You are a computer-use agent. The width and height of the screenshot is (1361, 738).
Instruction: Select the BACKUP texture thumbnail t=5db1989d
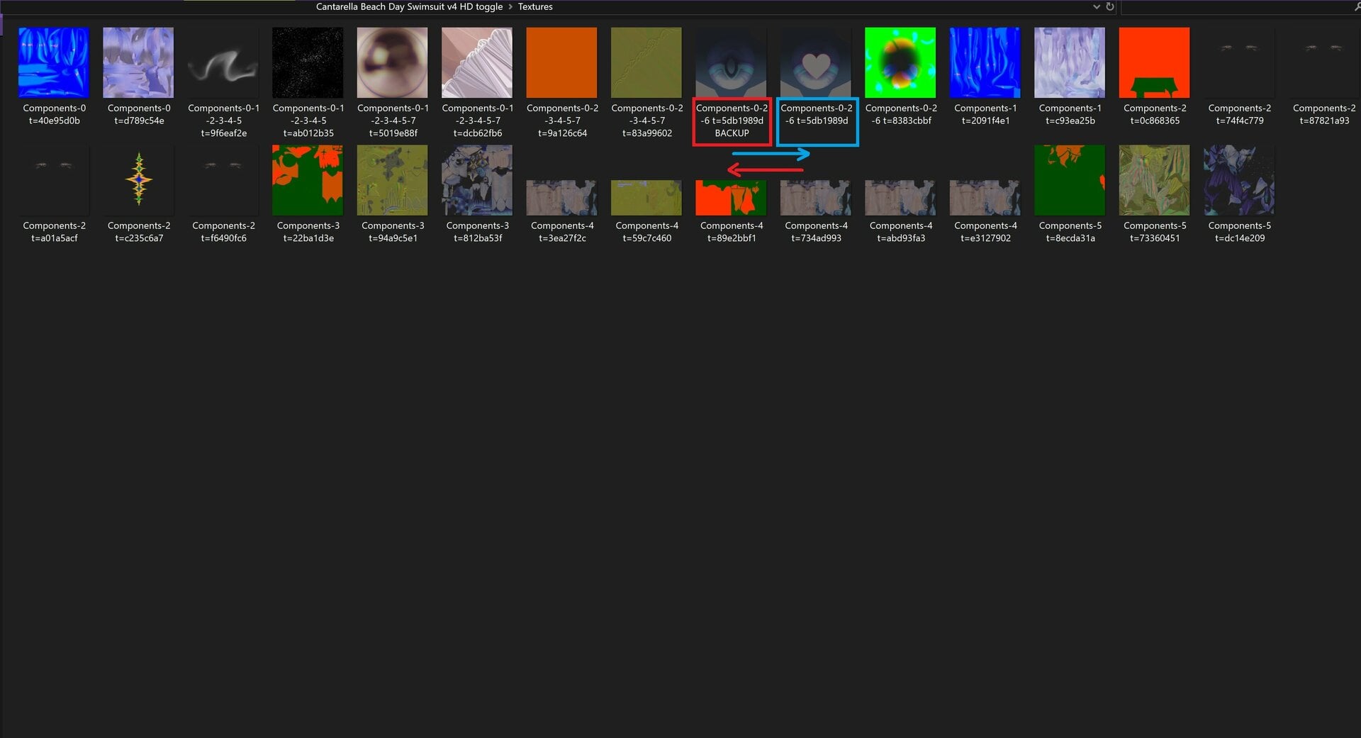[x=731, y=62]
